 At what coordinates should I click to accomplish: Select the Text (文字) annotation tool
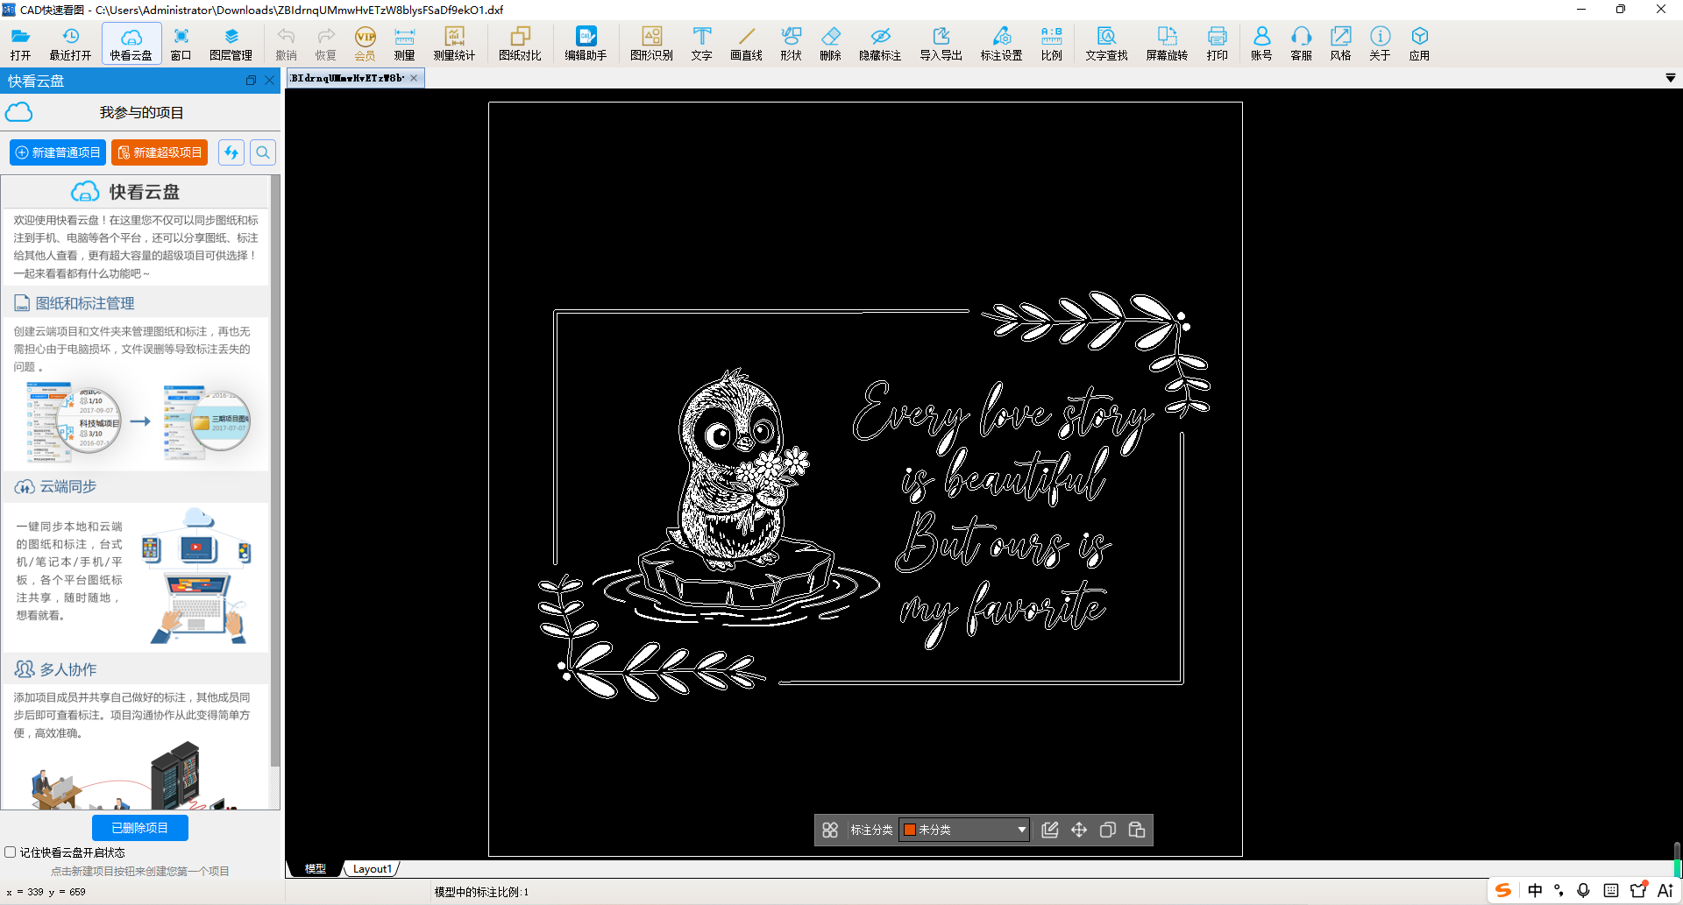coord(701,43)
